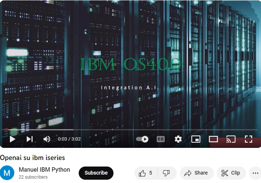Skip to the next video
This screenshot has width=261, height=183.
click(30, 139)
